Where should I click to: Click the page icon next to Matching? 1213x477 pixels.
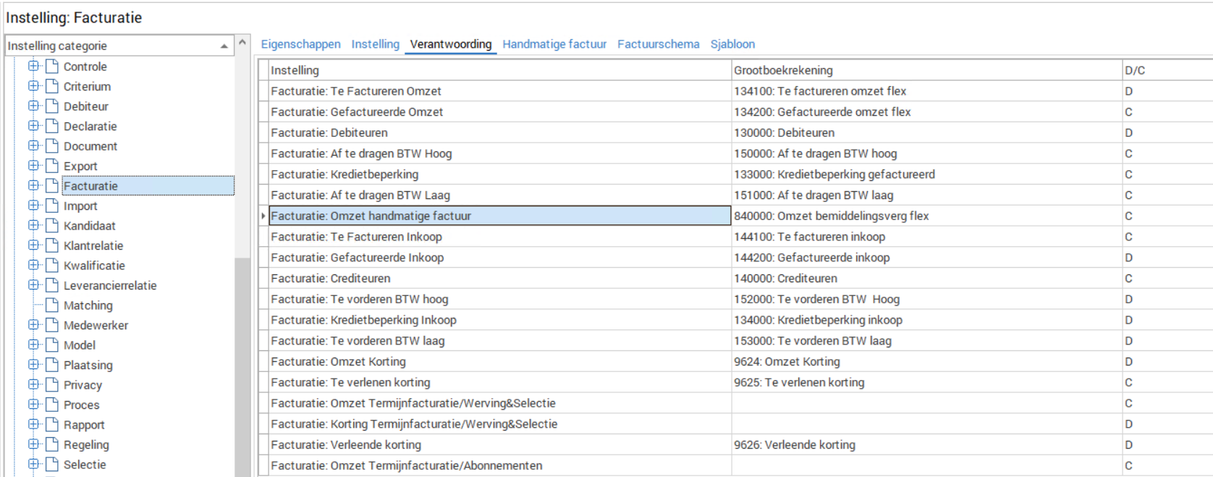(x=51, y=305)
